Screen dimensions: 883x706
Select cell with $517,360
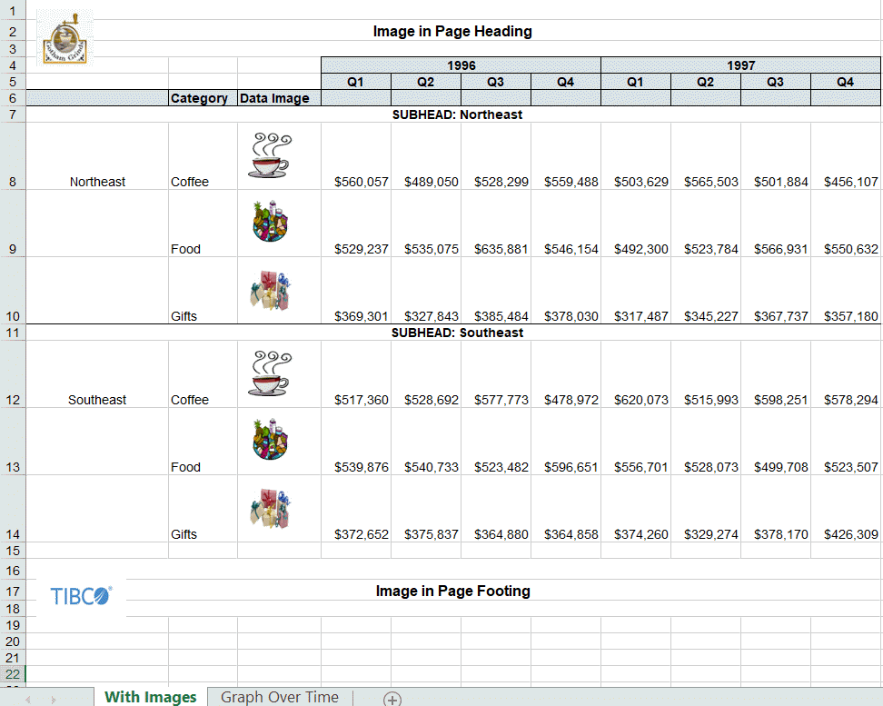tap(356, 374)
